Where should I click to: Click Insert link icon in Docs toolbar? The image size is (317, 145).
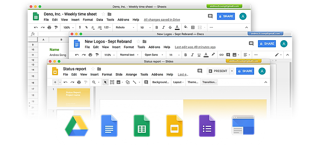point(222,55)
